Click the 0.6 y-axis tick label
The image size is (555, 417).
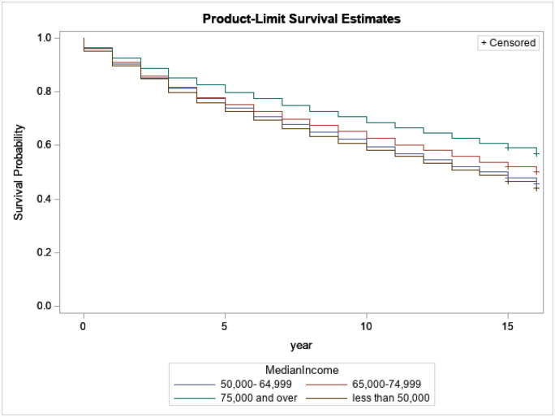pyautogui.click(x=44, y=145)
